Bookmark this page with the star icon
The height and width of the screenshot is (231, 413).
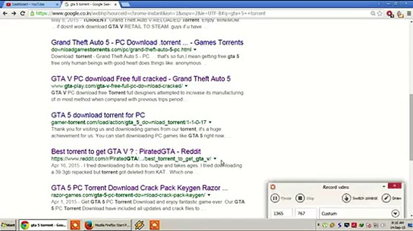click(x=380, y=13)
